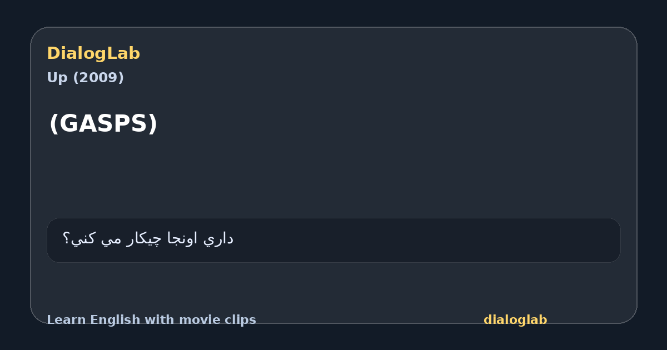Select the yellow DialogLab heading
The height and width of the screenshot is (350, 667).
93,53
